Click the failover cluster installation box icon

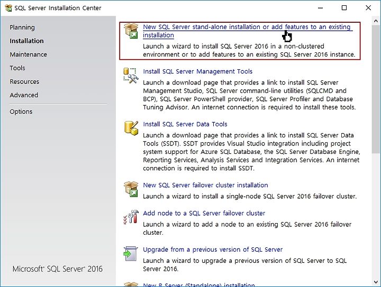click(x=131, y=189)
